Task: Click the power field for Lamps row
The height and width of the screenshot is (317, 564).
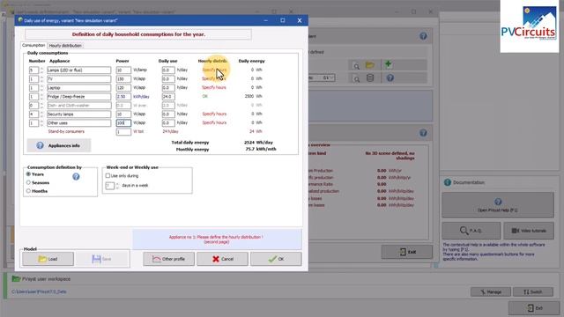Action: point(123,70)
